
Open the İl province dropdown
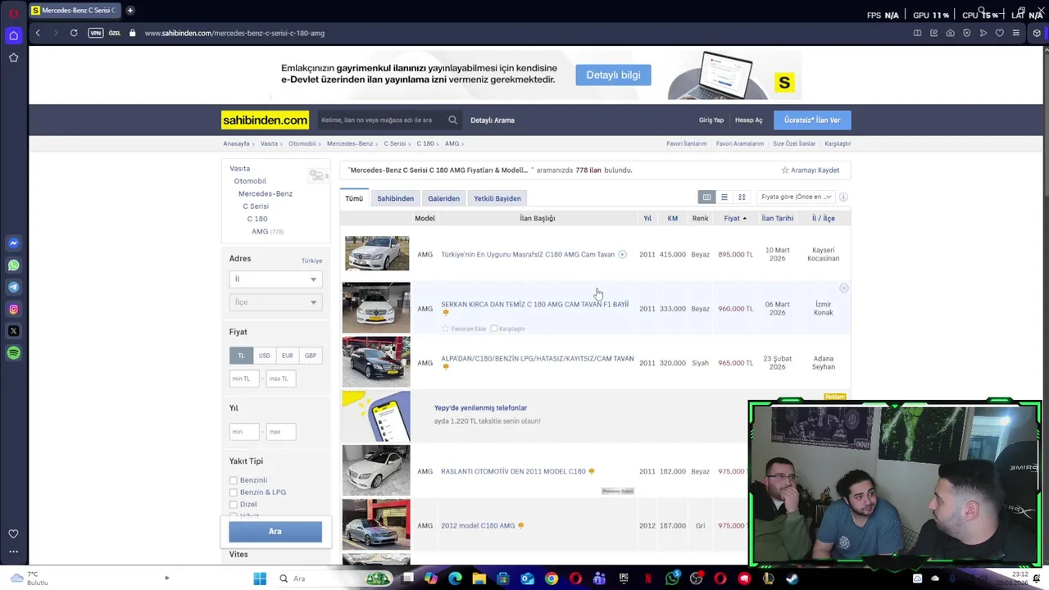point(275,279)
